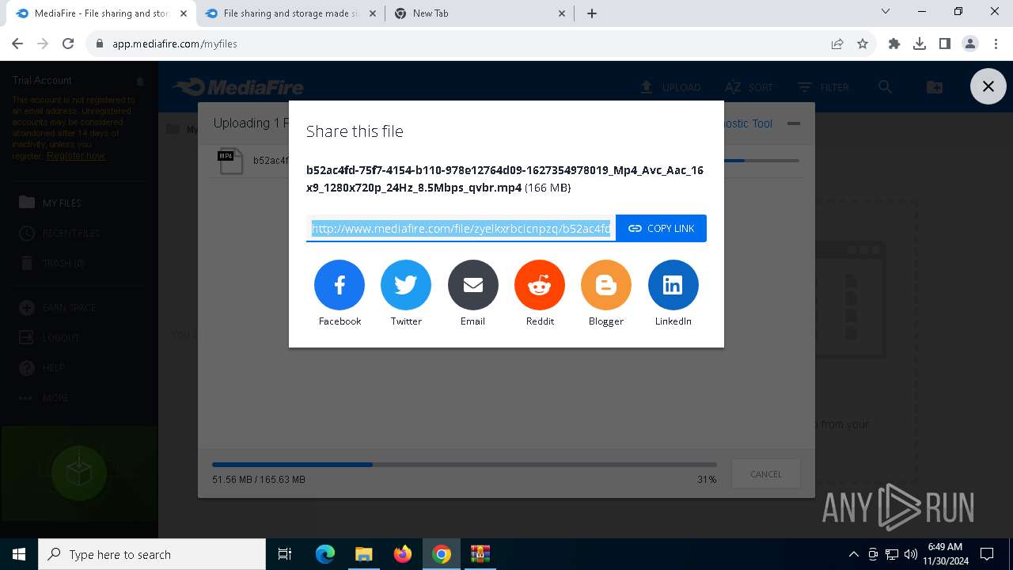Follow the Register now link
1013x570 pixels.
76,156
